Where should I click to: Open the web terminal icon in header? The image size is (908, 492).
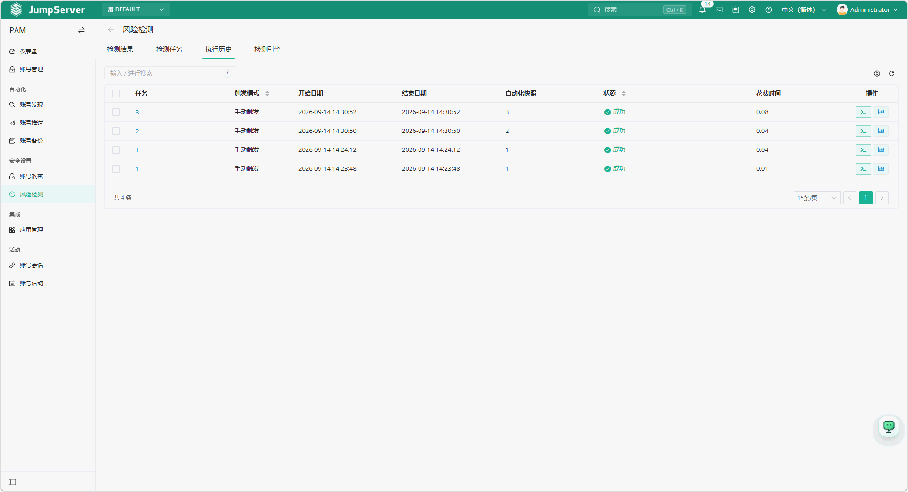(719, 9)
